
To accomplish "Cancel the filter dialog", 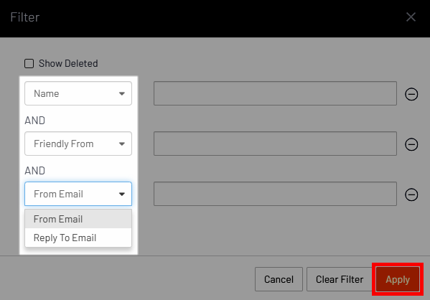I will [x=279, y=279].
